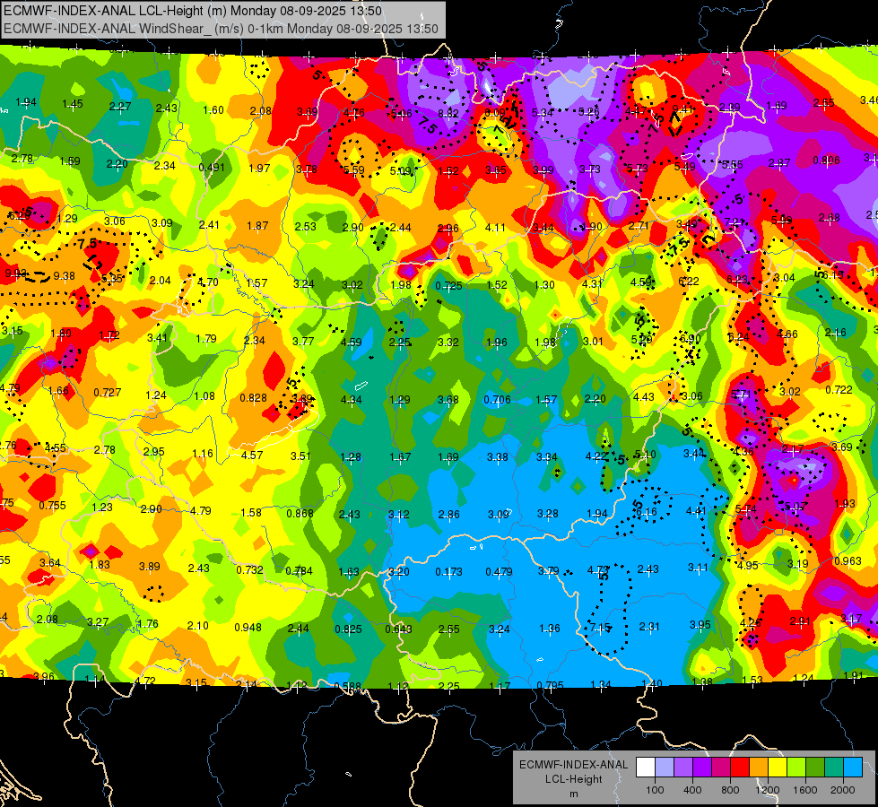Click wind shear value 0.706
Viewport: 878px width, 807px height.
[x=497, y=399]
